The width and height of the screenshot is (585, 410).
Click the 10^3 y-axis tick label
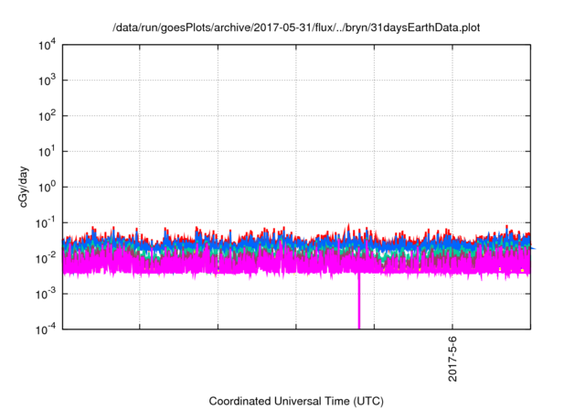point(47,80)
